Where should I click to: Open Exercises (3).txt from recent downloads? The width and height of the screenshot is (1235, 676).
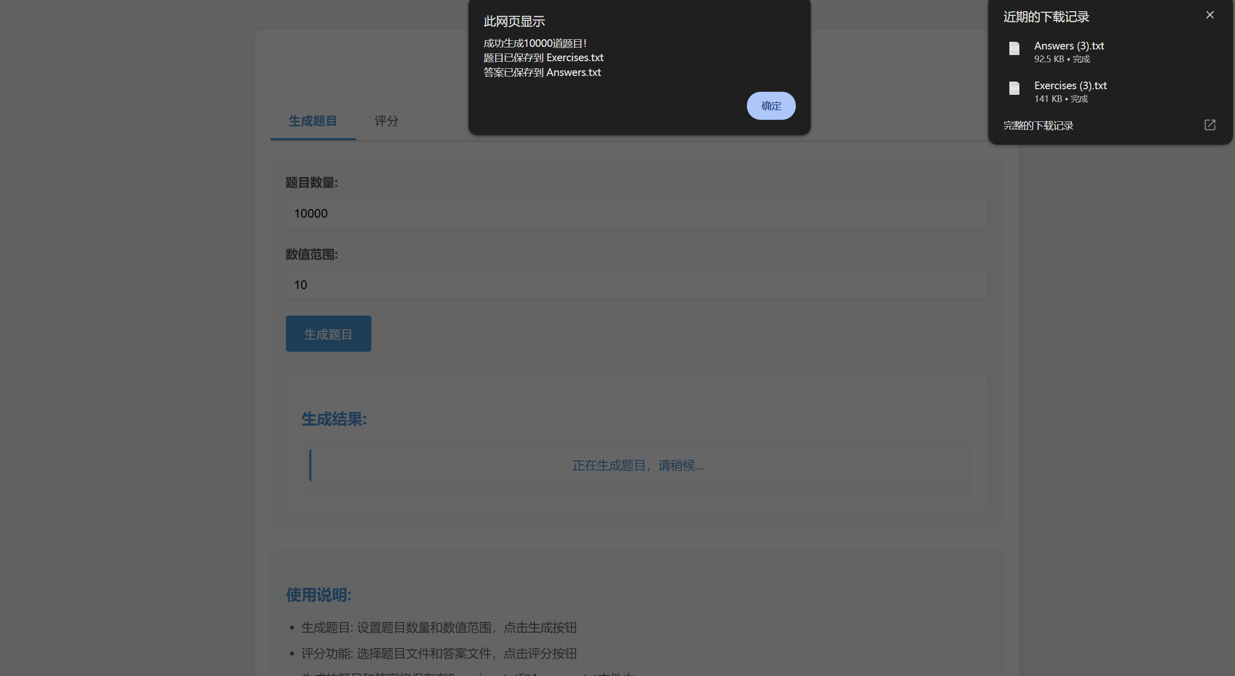click(1070, 86)
